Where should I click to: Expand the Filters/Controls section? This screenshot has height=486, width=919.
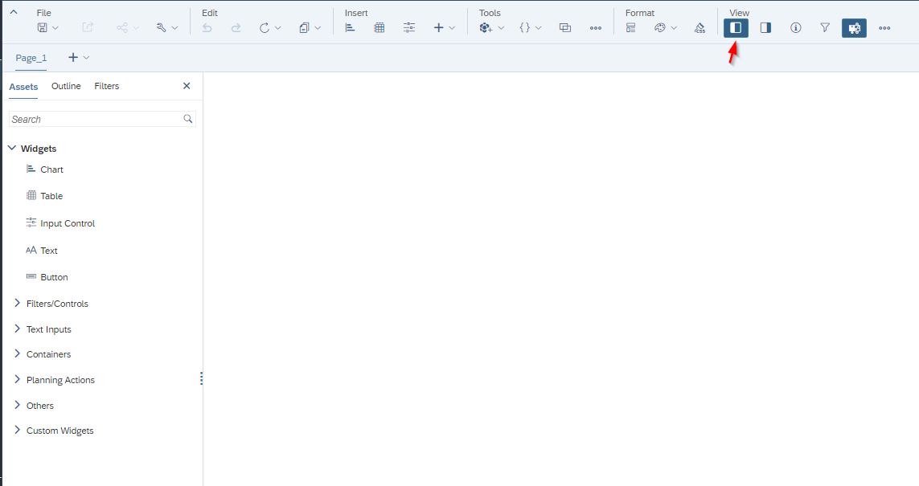(x=17, y=304)
